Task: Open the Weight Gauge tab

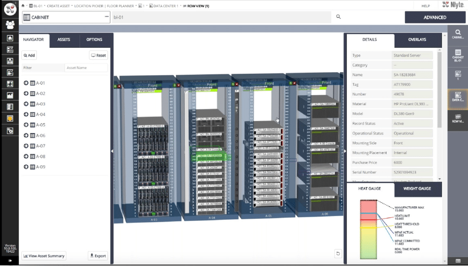Action: click(417, 189)
